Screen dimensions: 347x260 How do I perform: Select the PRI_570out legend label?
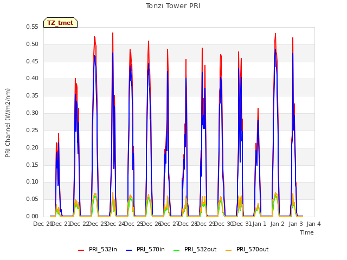click(252, 249)
